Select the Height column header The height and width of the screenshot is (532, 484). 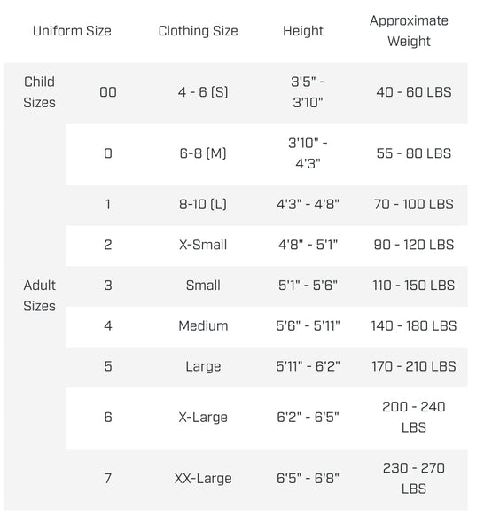point(303,31)
